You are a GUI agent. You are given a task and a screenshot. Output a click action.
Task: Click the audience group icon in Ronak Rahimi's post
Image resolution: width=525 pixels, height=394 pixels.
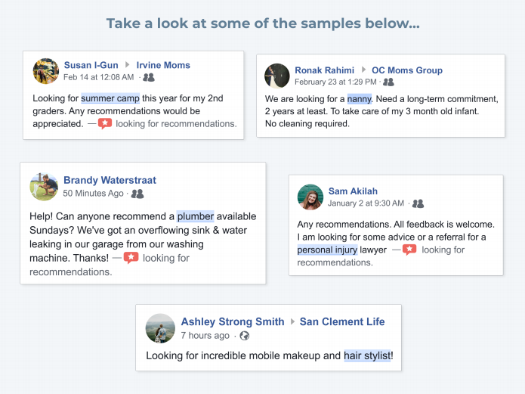point(388,82)
